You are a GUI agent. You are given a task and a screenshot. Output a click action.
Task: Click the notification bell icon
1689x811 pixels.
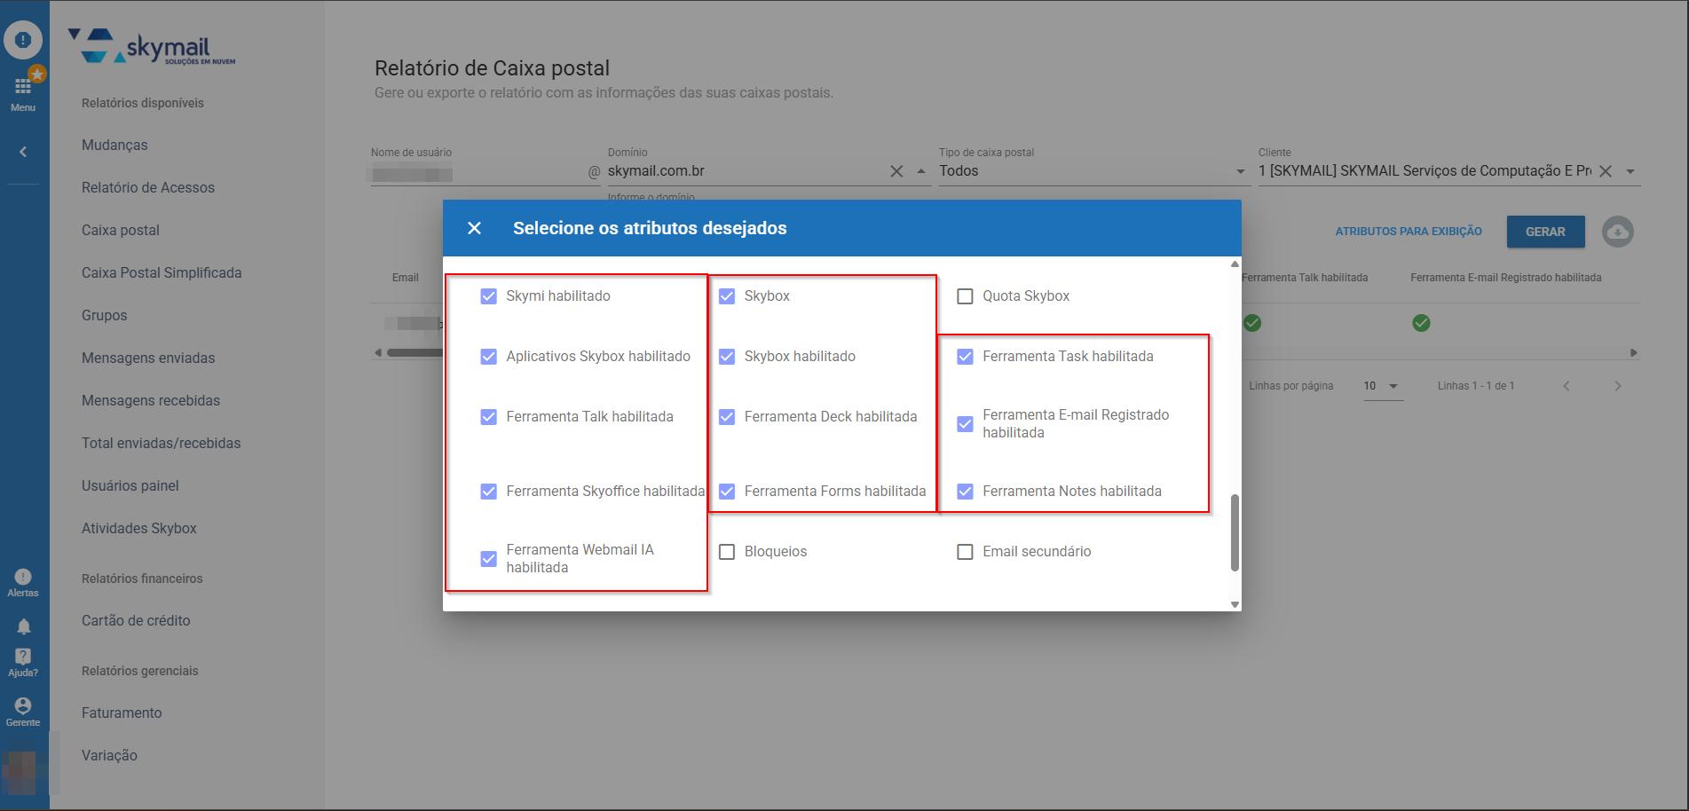tap(23, 626)
